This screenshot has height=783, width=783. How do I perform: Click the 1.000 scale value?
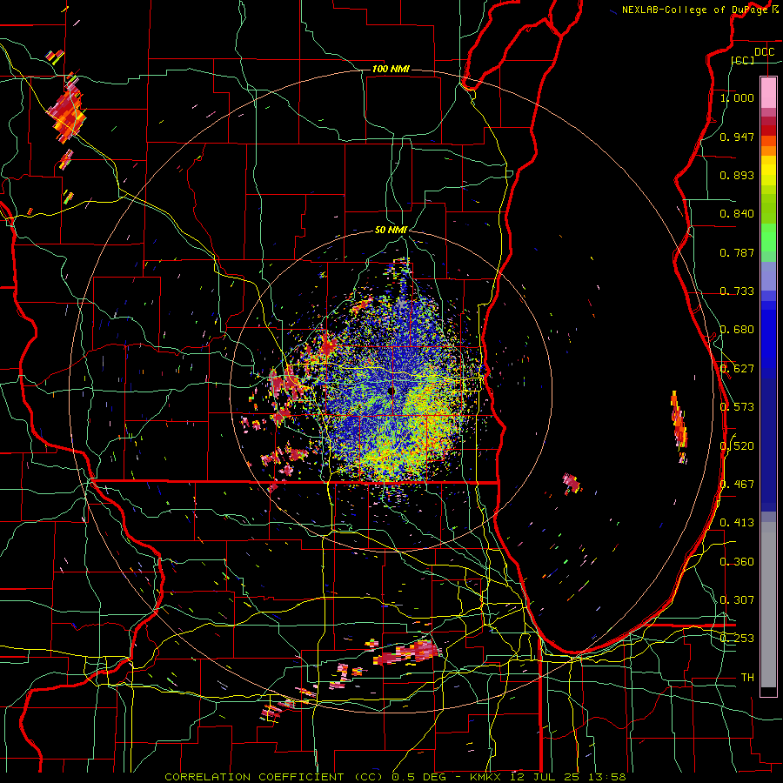pyautogui.click(x=737, y=97)
